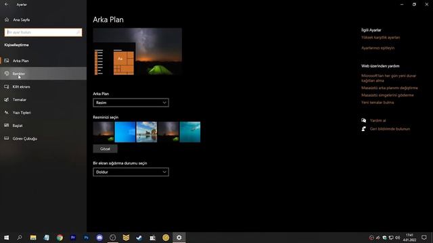Image resolution: width=433 pixels, height=243 pixels.
Task: Open Başlat settings page
Action: 43,126
